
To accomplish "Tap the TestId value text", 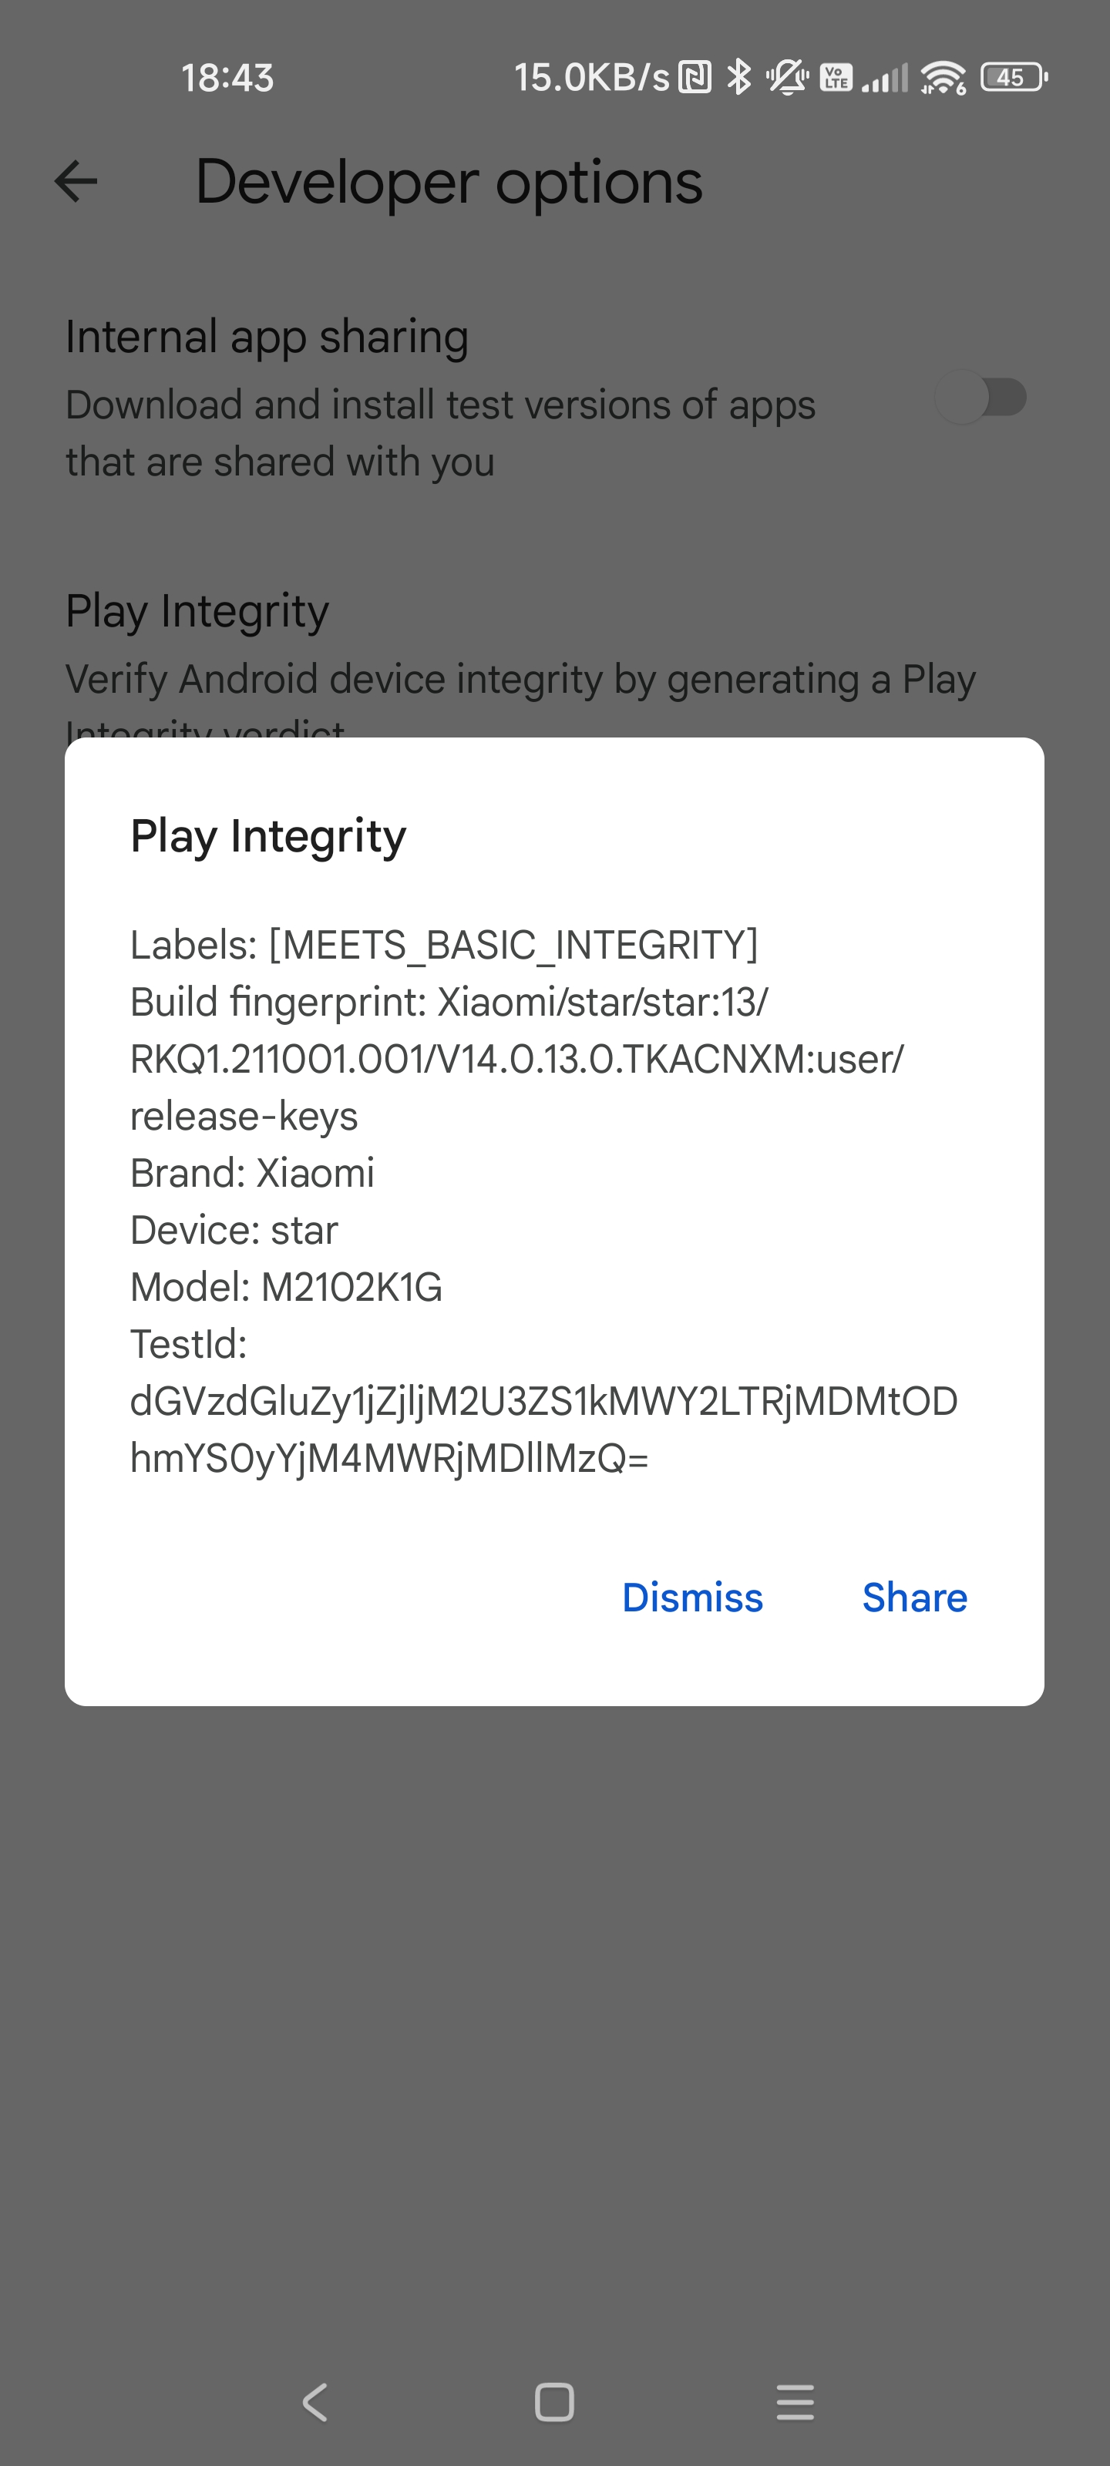I will point(544,1430).
